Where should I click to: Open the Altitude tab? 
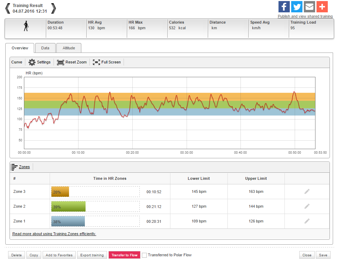pos(69,48)
